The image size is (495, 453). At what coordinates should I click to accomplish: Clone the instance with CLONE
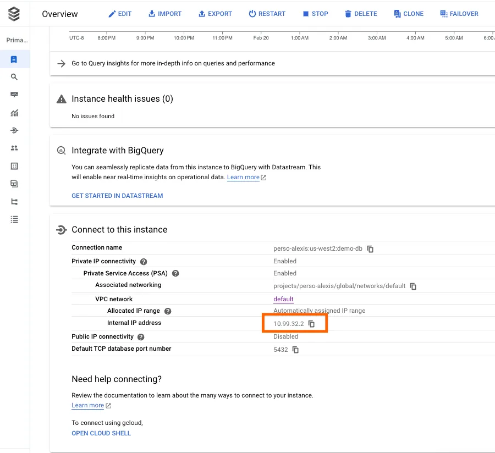(409, 14)
